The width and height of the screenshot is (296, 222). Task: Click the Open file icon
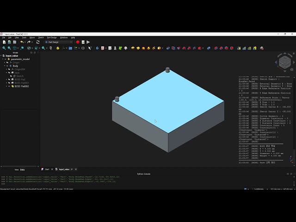(9, 42)
